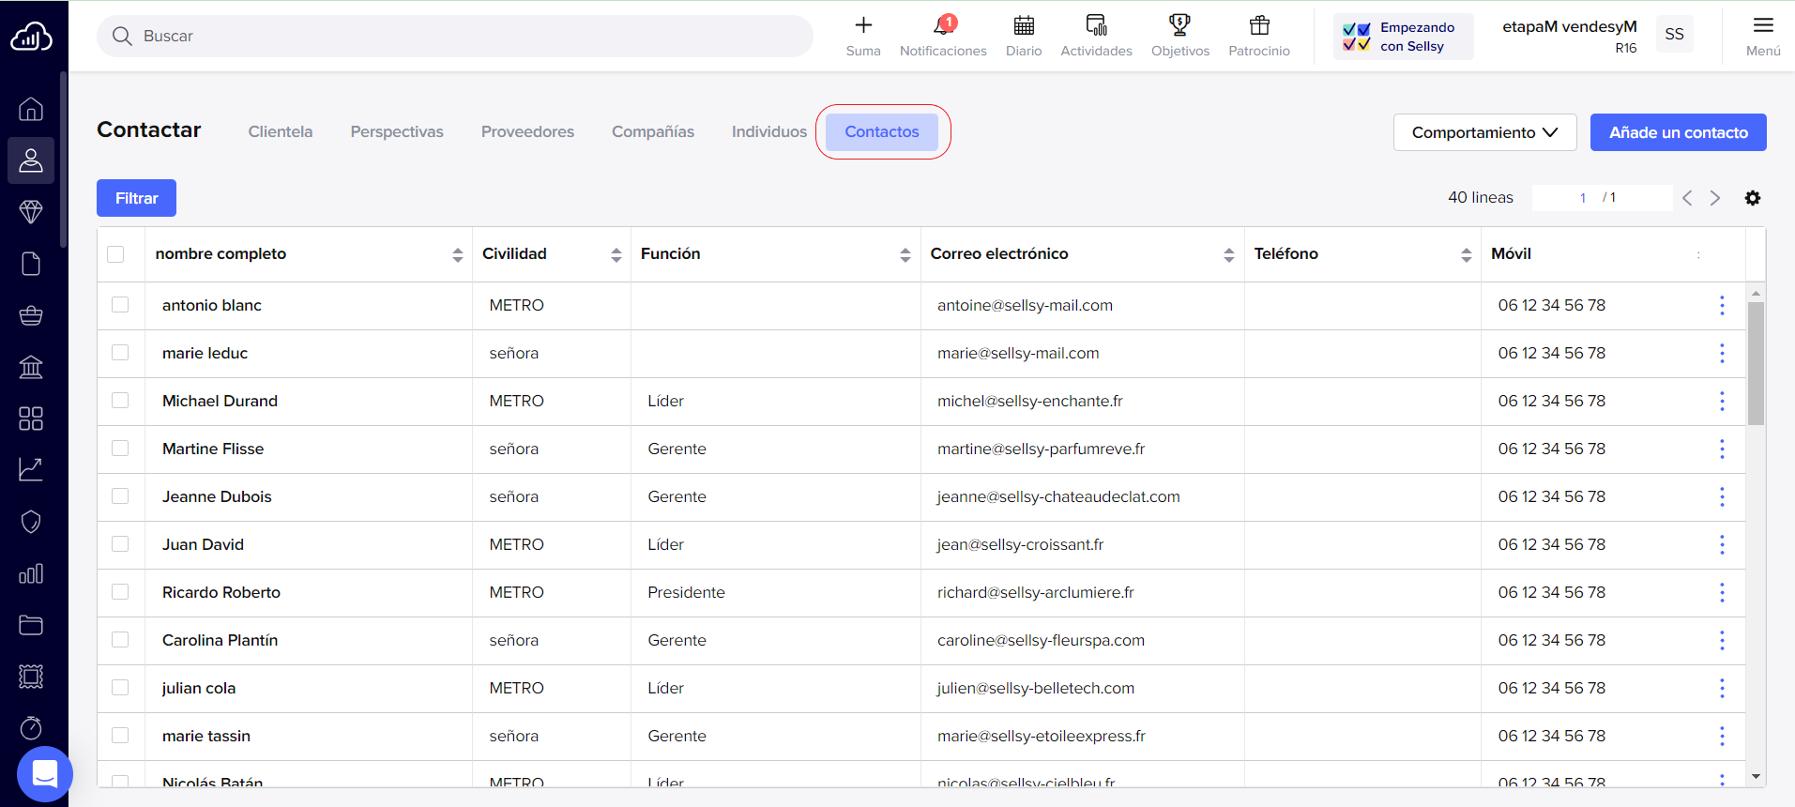This screenshot has width=1795, height=807.
Task: Click Añade un contacto button
Action: (1678, 132)
